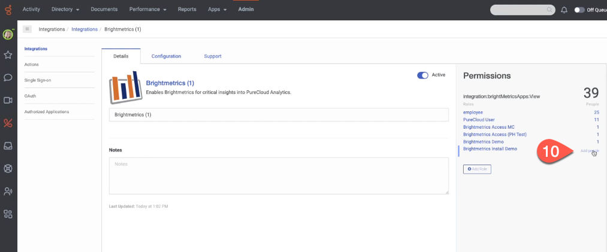
Task: Click the blue Integrations breadcrumb link
Action: click(84, 29)
